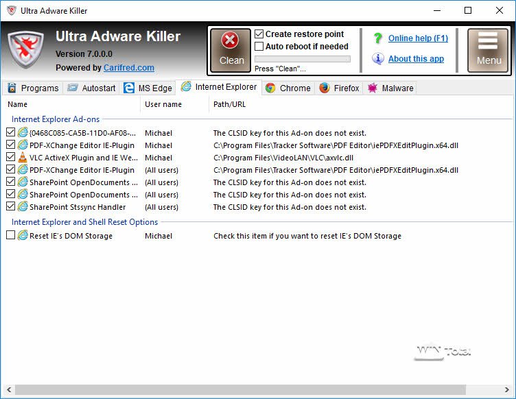Uncheck Michael's PDF-XChange Editor IE-Plugin

[x=10, y=145]
